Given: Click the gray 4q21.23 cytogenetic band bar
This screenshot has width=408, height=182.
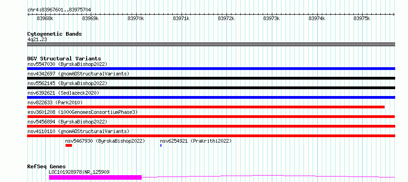Looking at the screenshot, I should [211, 44].
